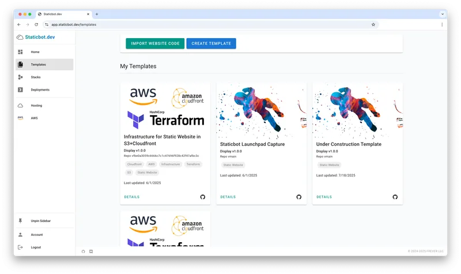Click the Staticbot.dev brand name link
The width and height of the screenshot is (461, 274).
coord(40,37)
